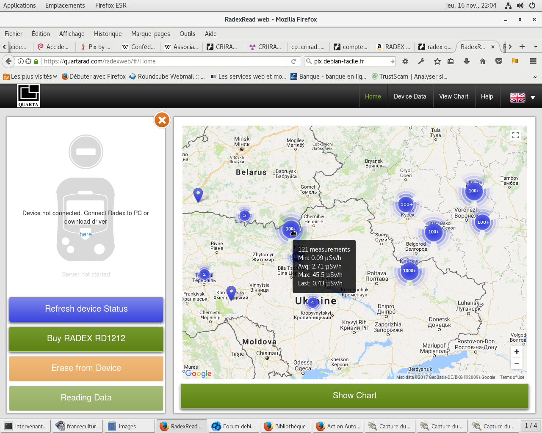This screenshot has width=542, height=433.
Task: List all tabs dropdown arrow
Action: pyautogui.click(x=536, y=47)
